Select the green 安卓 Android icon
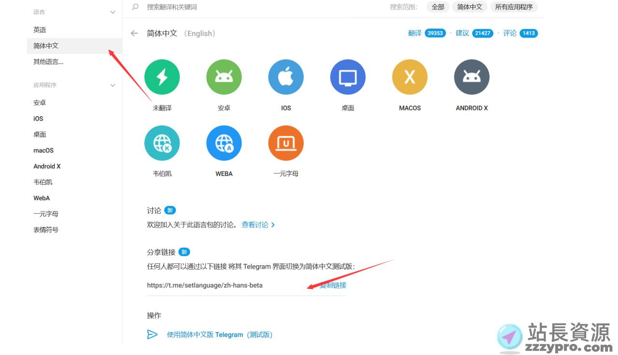Screen dimensions: 618x355 click(x=224, y=77)
